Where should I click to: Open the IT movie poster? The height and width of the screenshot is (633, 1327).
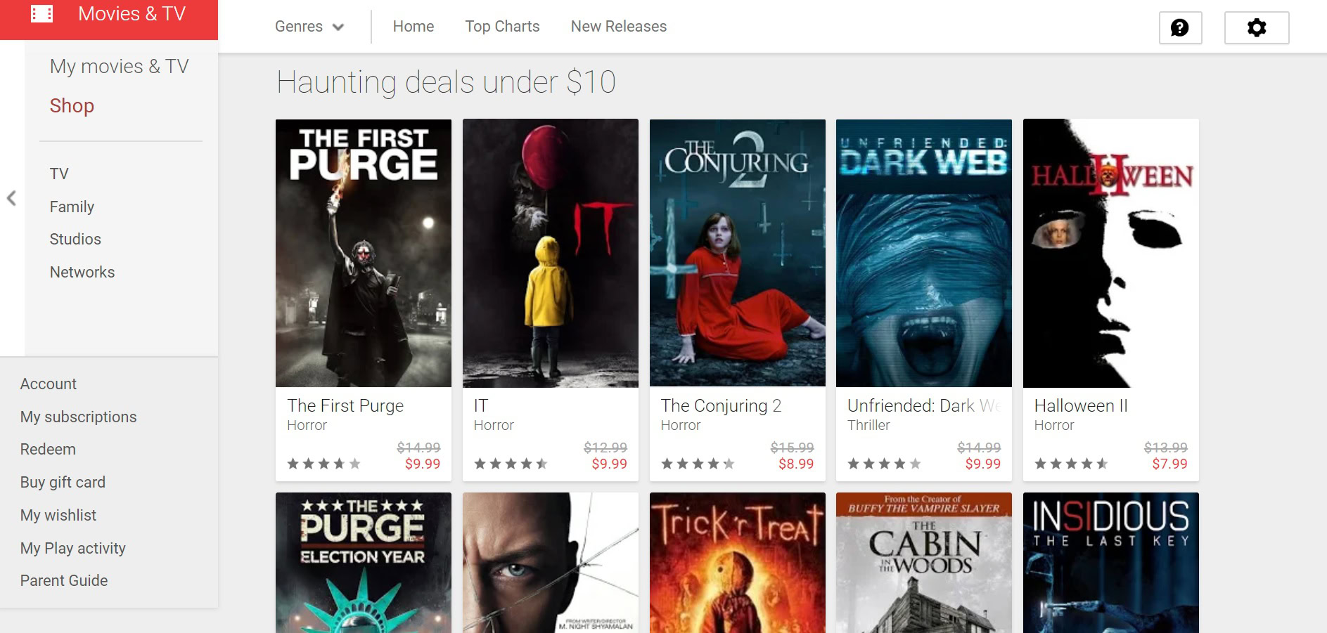click(x=551, y=253)
